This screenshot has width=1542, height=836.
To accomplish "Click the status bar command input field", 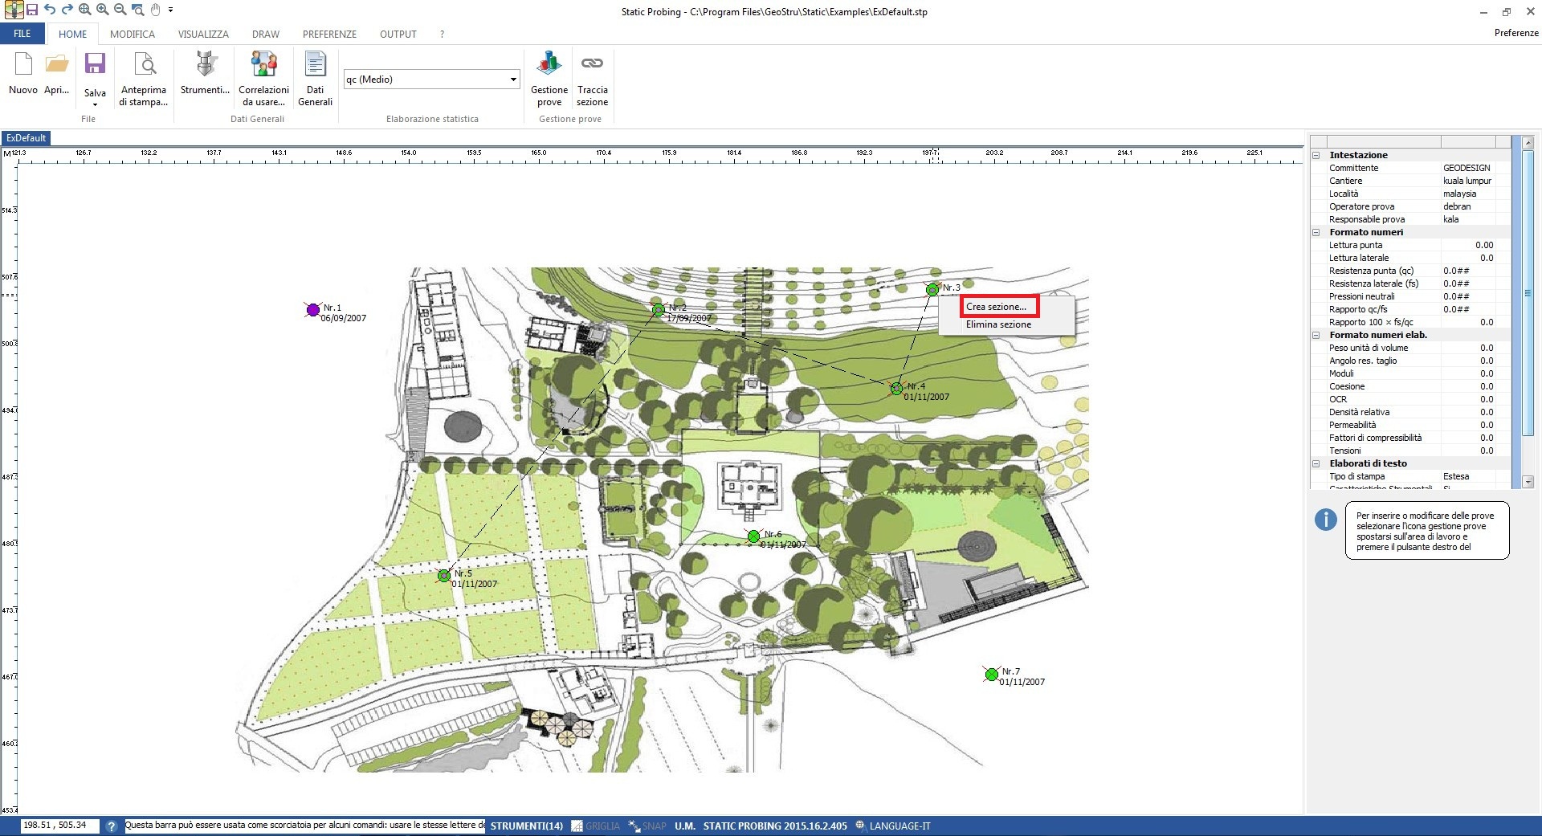I will click(304, 826).
